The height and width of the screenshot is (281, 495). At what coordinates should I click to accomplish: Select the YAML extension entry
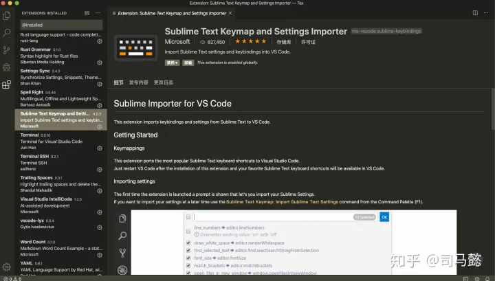coord(61,267)
